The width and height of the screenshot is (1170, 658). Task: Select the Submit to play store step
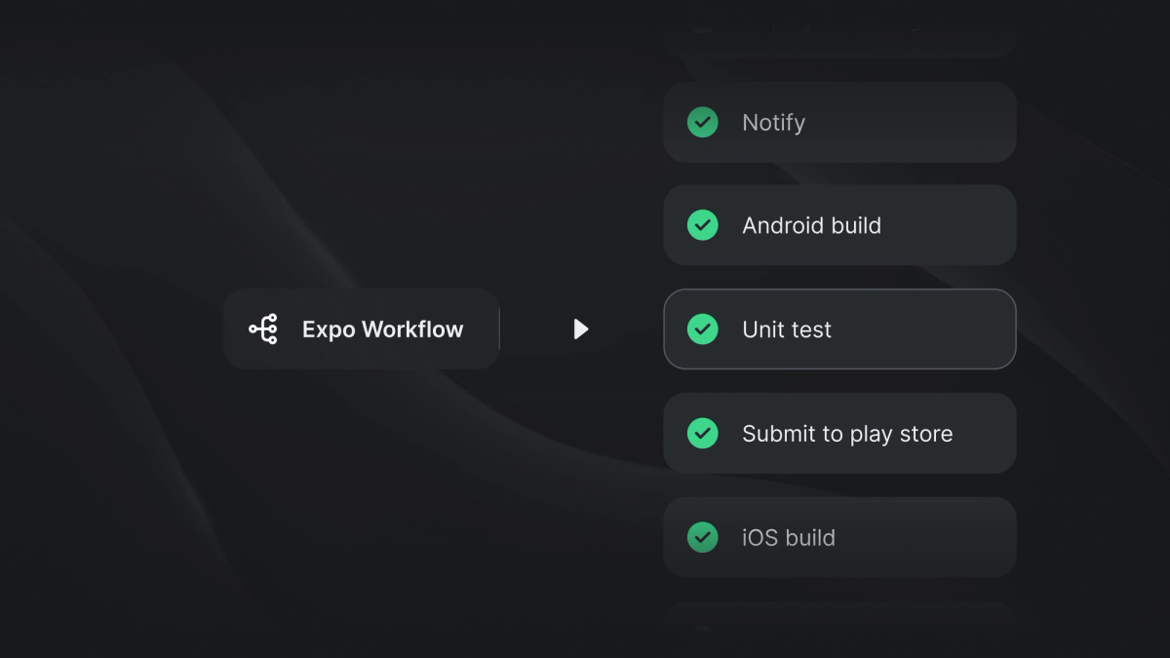839,433
